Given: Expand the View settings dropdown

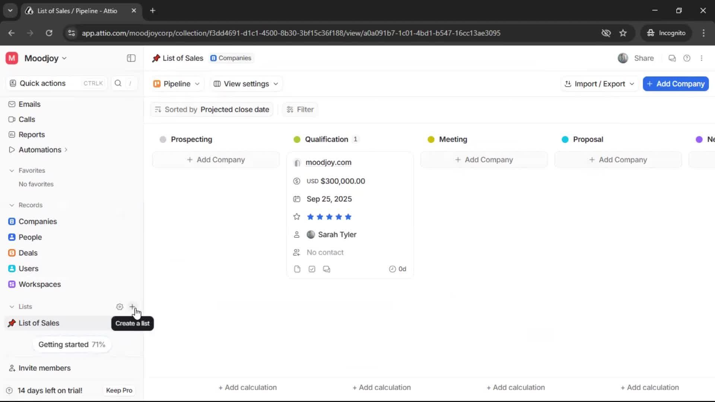Looking at the screenshot, I should coord(245,84).
